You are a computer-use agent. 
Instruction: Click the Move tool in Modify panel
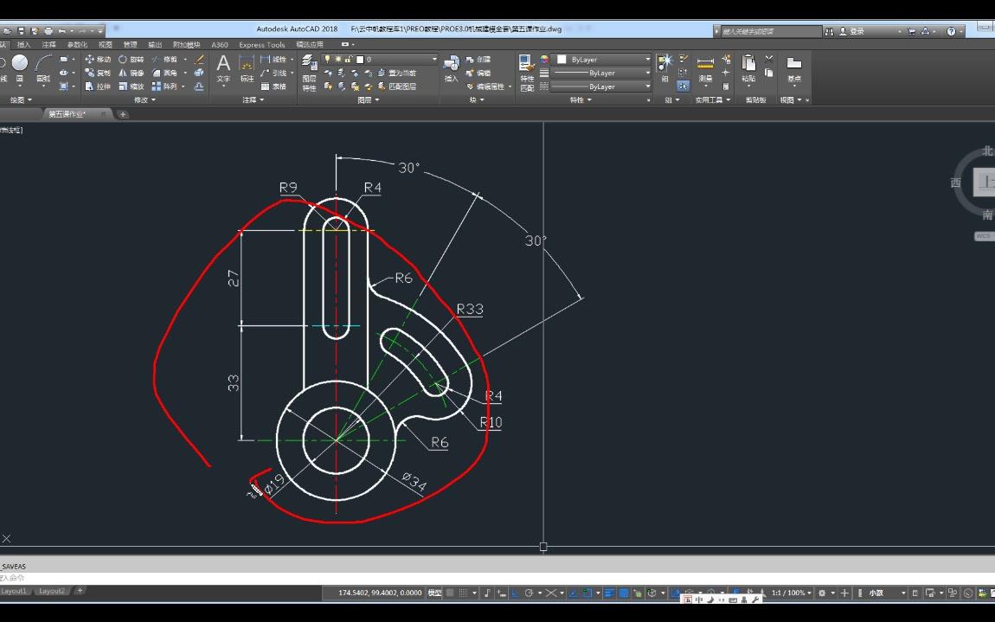97,60
